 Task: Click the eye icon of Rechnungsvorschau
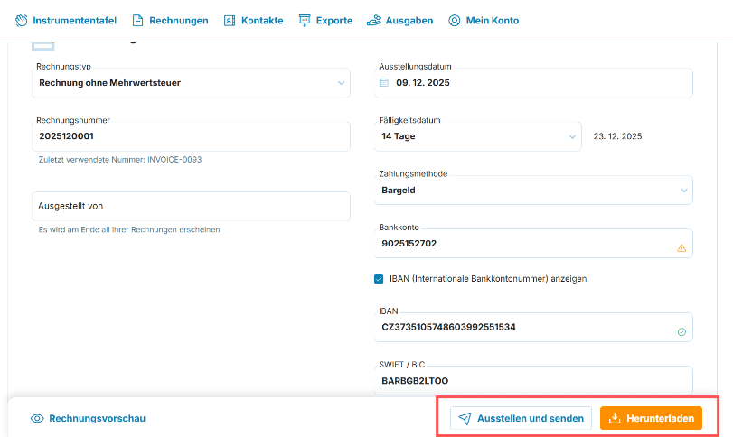(37, 418)
